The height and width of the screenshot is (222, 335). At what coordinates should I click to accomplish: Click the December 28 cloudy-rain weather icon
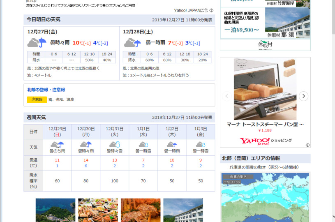coord(132,42)
